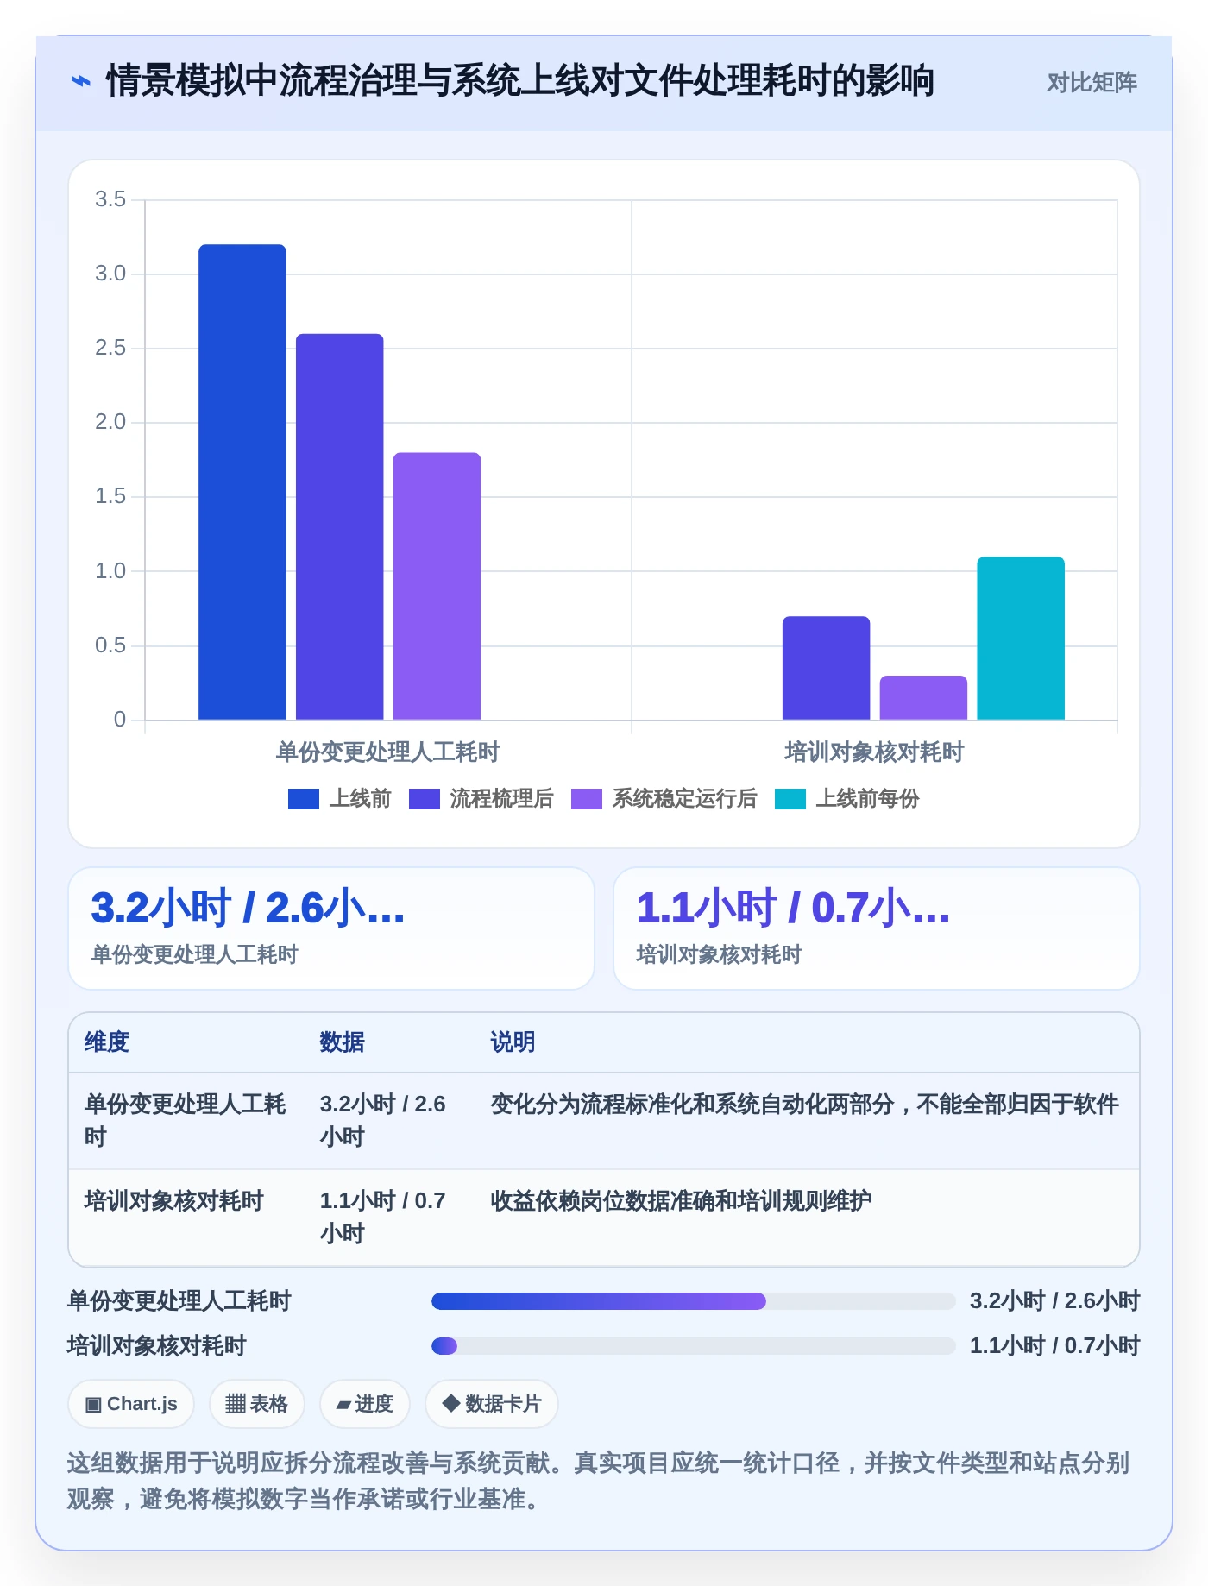The height and width of the screenshot is (1586, 1208).
Task: Click the 培训对象核对耗时 axis label
Action: (x=874, y=752)
